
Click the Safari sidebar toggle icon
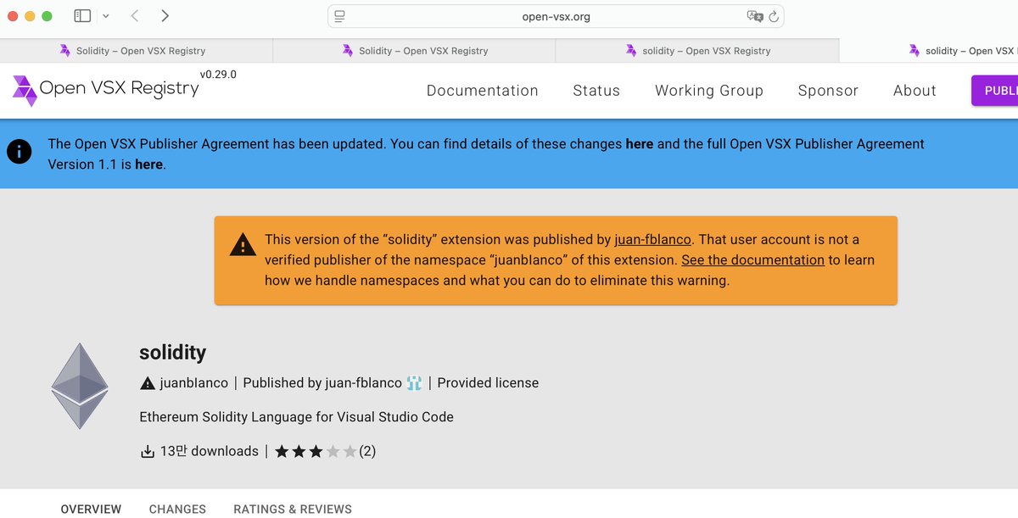point(82,16)
